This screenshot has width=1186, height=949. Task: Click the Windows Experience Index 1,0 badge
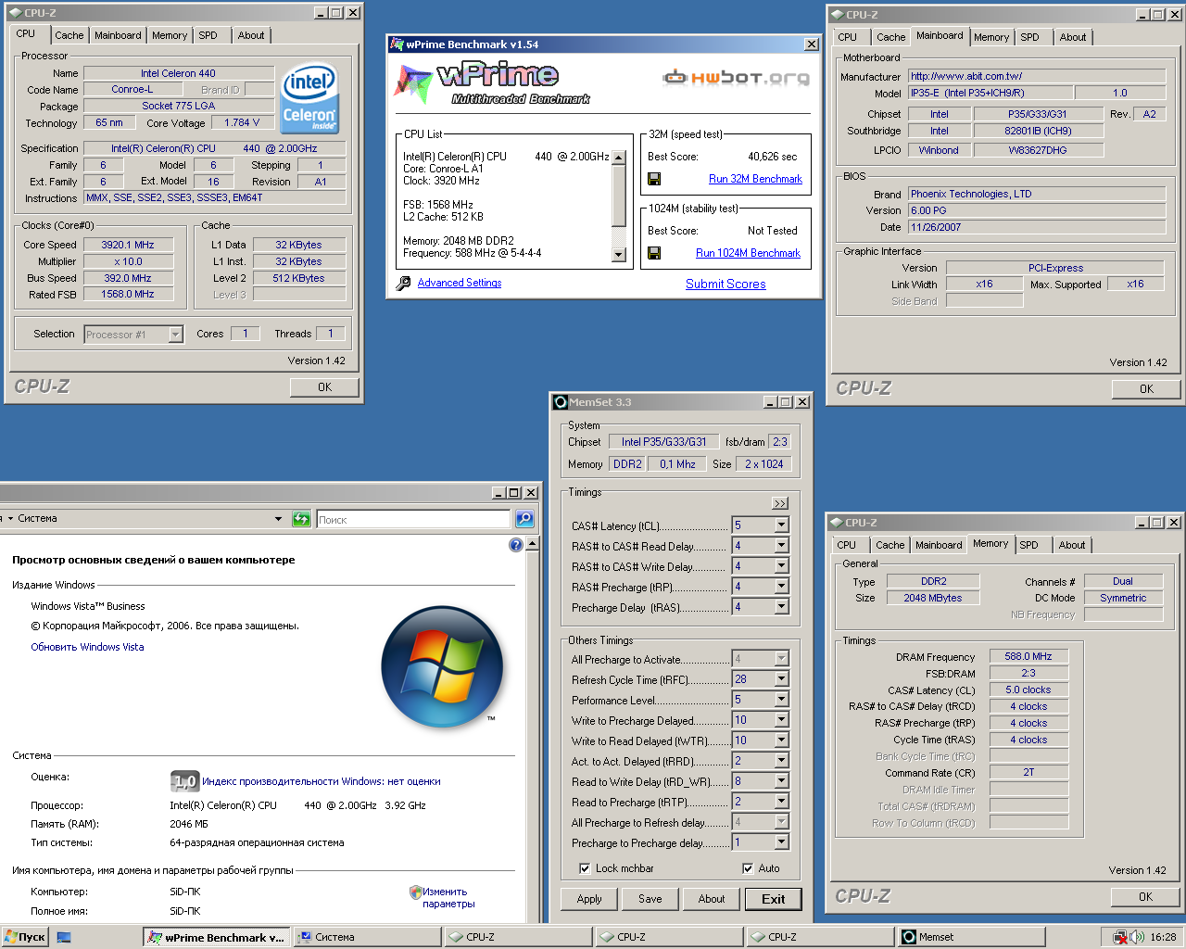point(184,781)
